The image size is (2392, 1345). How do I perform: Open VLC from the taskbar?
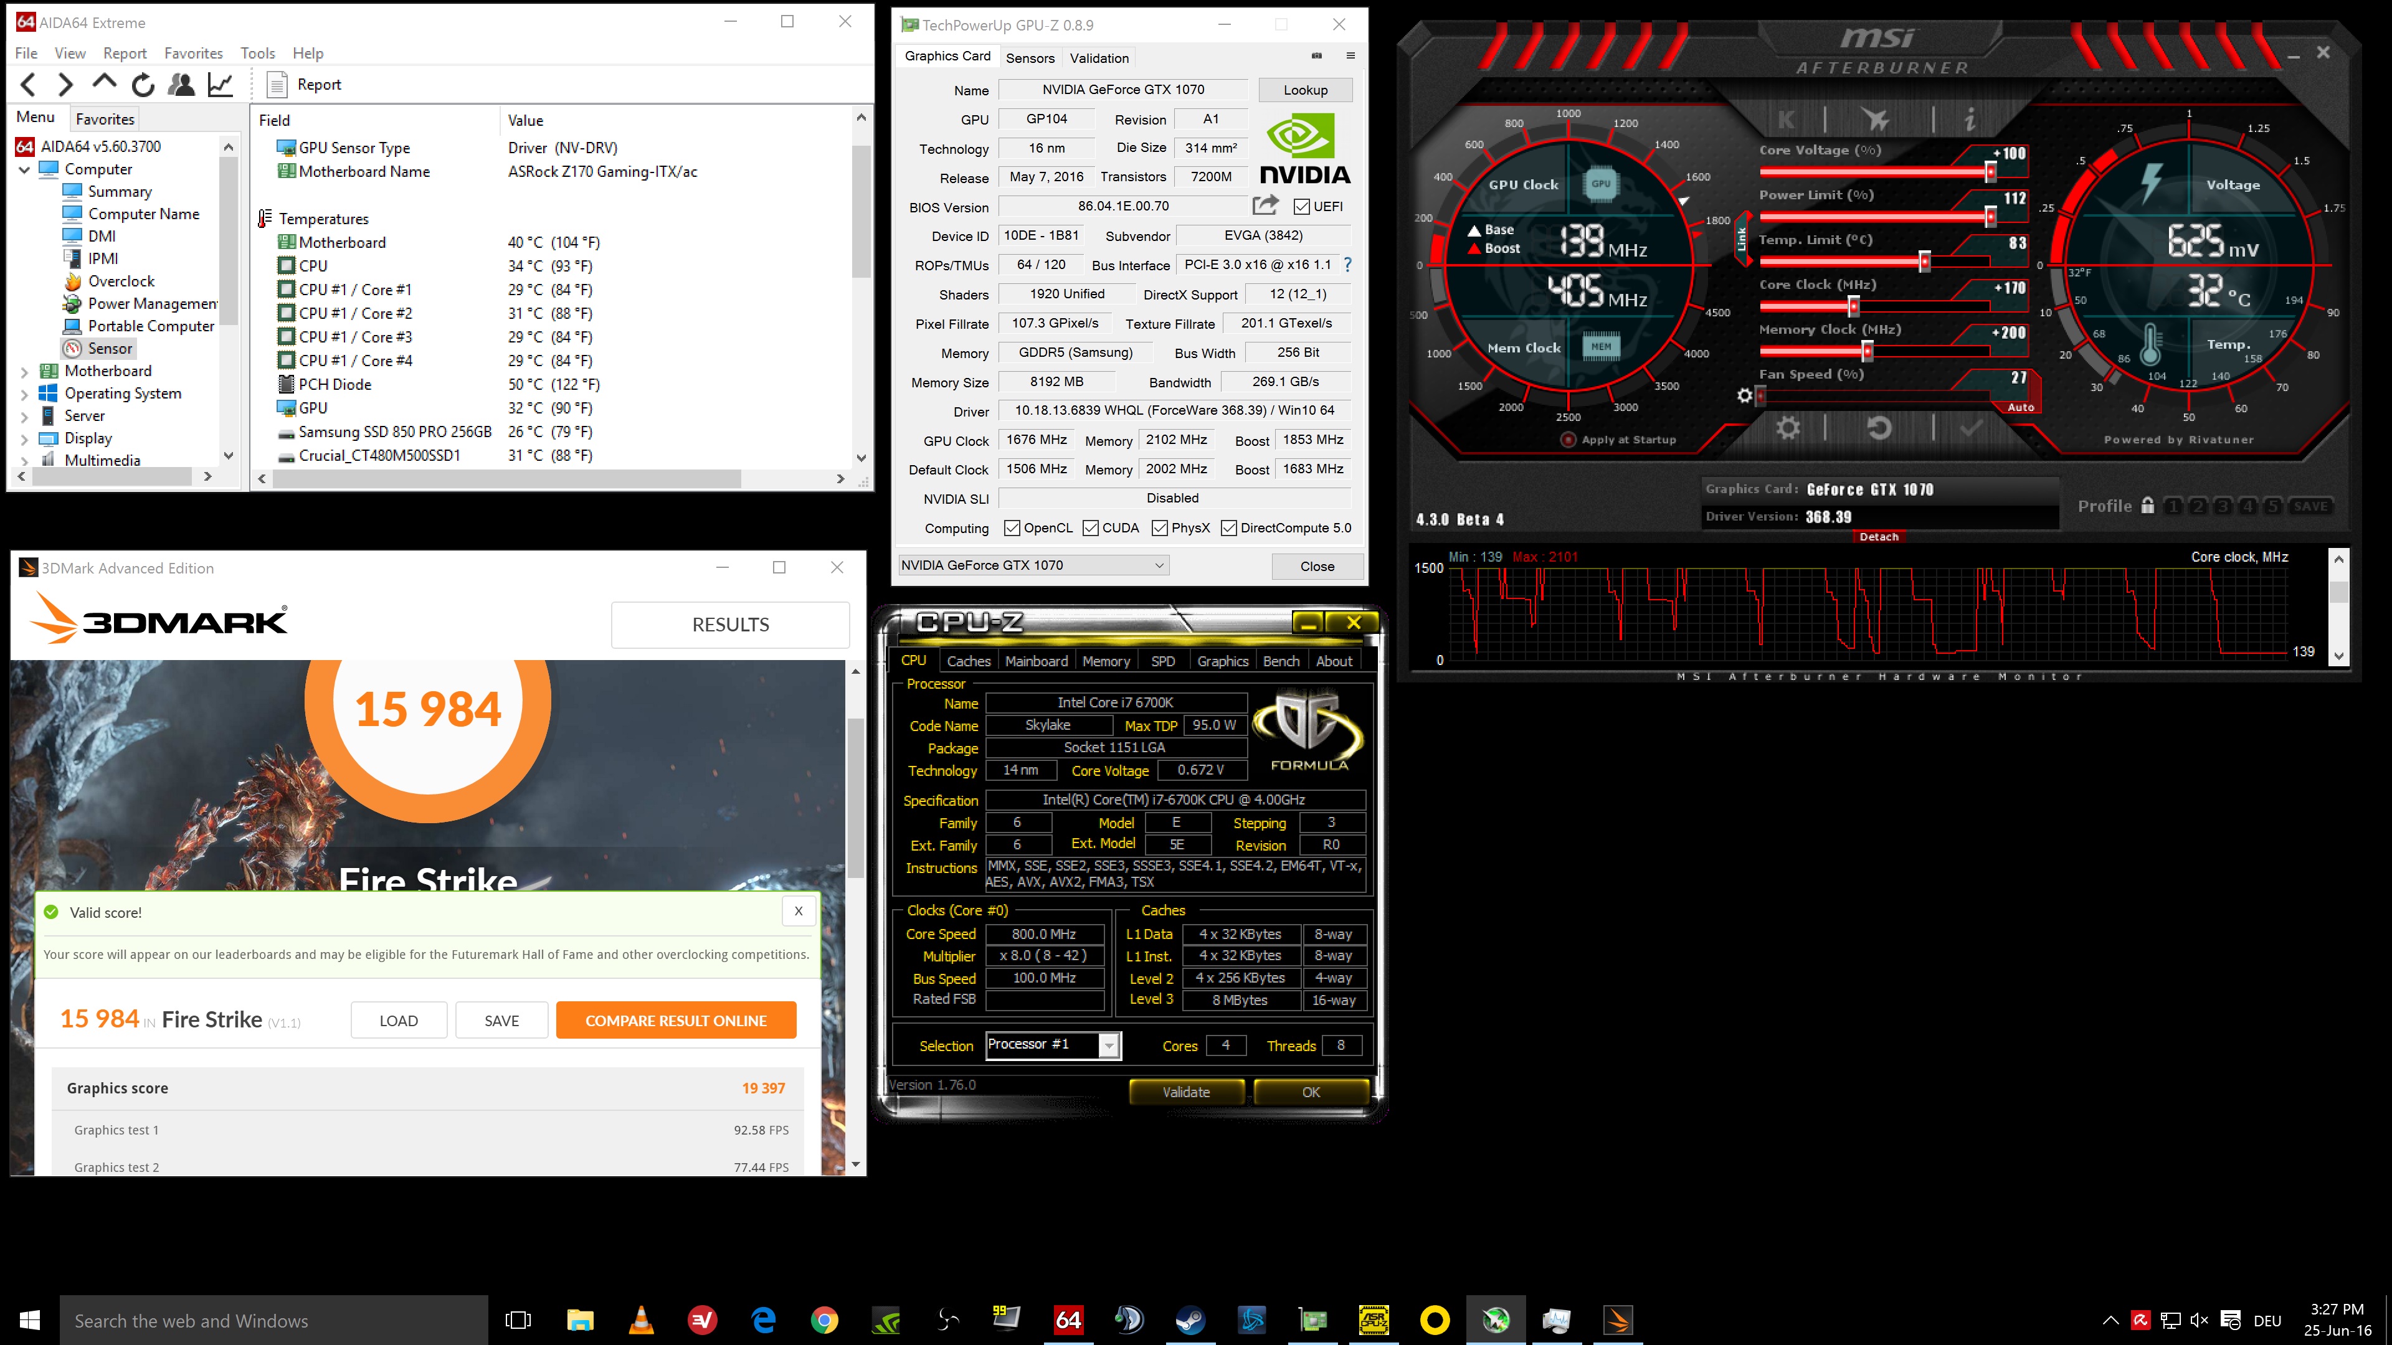[x=641, y=1320]
